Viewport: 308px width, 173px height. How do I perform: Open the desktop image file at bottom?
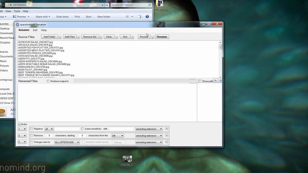[x=127, y=159]
